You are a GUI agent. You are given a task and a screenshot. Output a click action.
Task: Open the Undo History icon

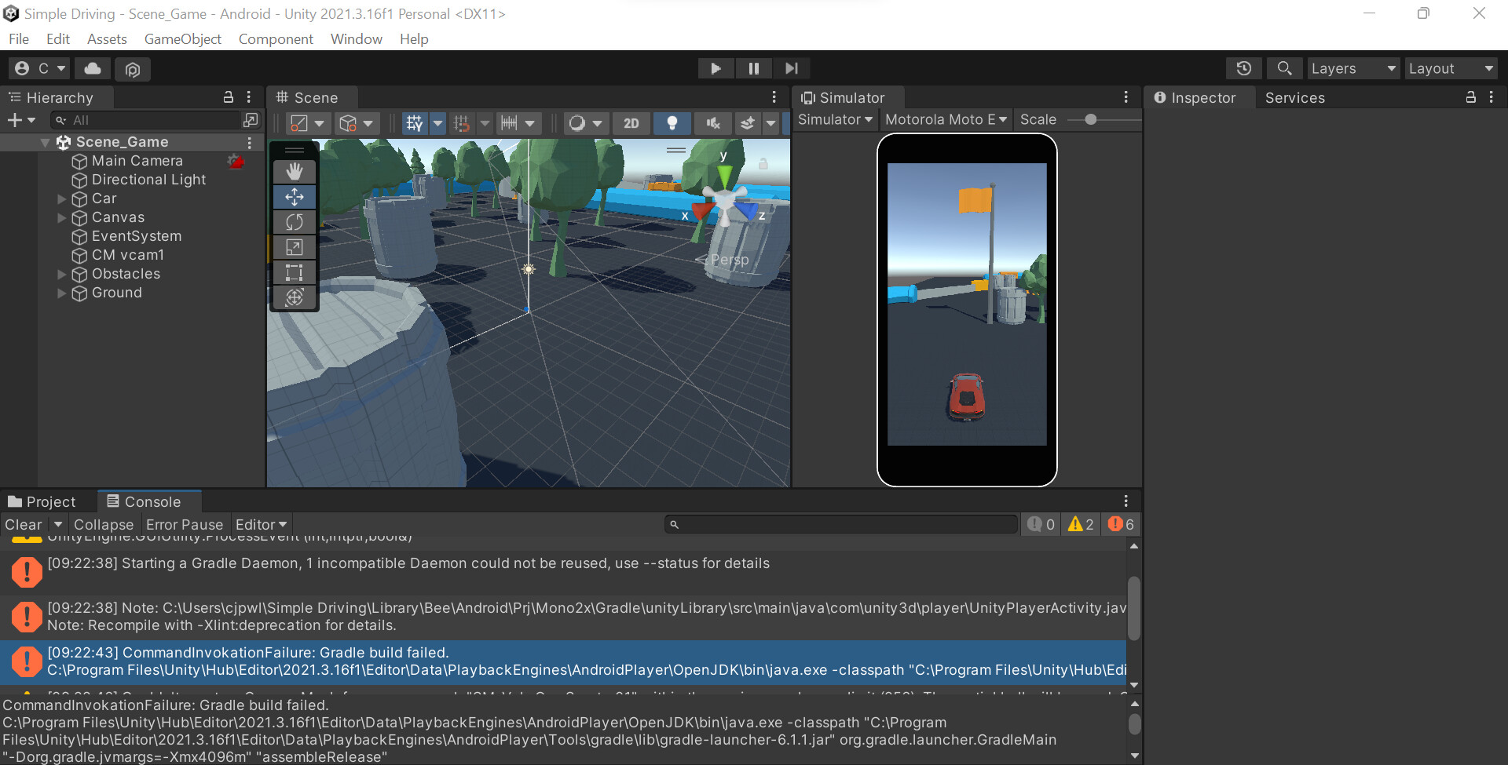click(1243, 69)
